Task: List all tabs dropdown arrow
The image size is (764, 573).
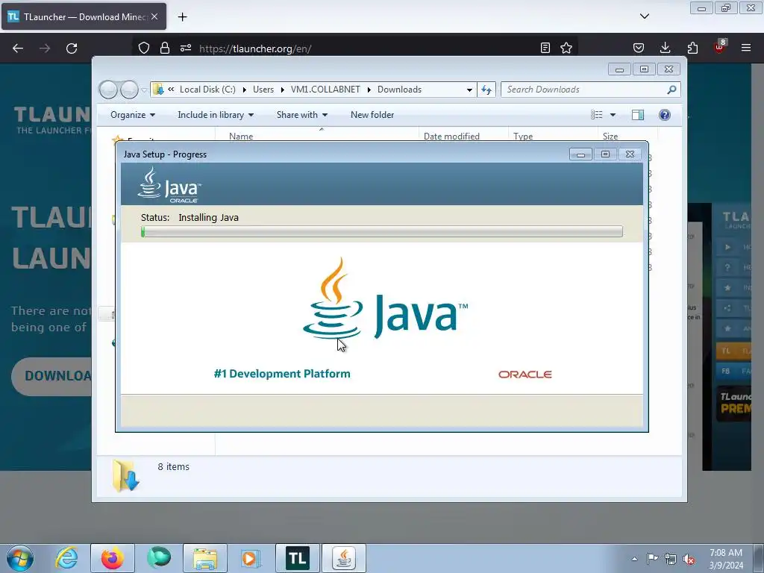Action: [x=644, y=16]
